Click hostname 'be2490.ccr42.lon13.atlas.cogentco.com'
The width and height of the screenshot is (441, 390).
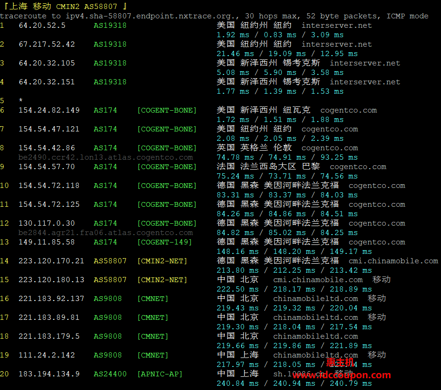pyautogui.click(x=106, y=157)
